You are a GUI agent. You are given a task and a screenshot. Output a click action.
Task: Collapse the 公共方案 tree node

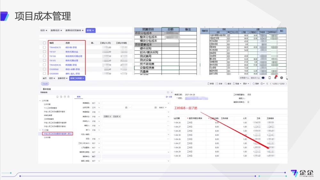click(x=41, y=101)
